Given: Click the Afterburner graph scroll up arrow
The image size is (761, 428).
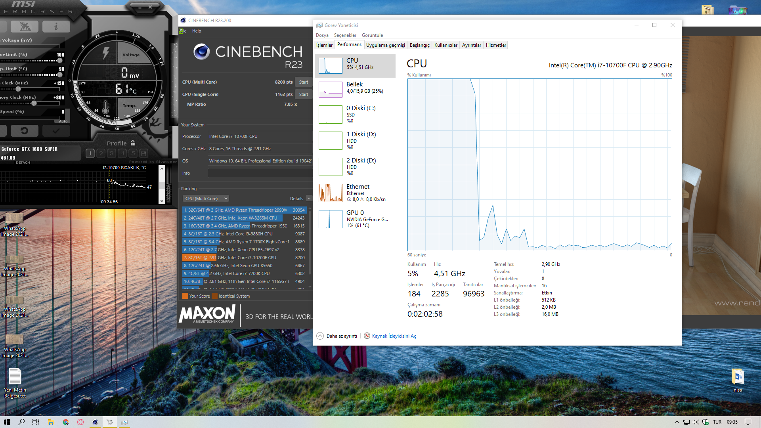Looking at the screenshot, I should point(162,169).
